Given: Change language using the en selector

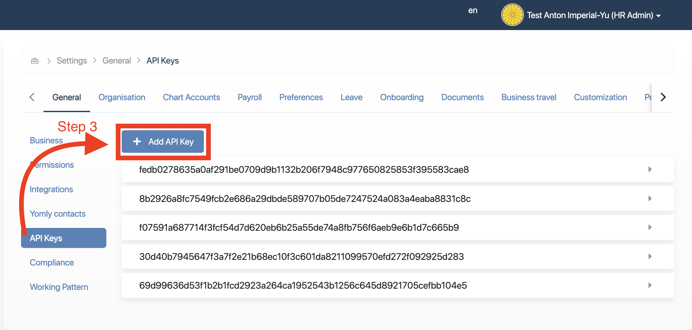Looking at the screenshot, I should point(472,11).
